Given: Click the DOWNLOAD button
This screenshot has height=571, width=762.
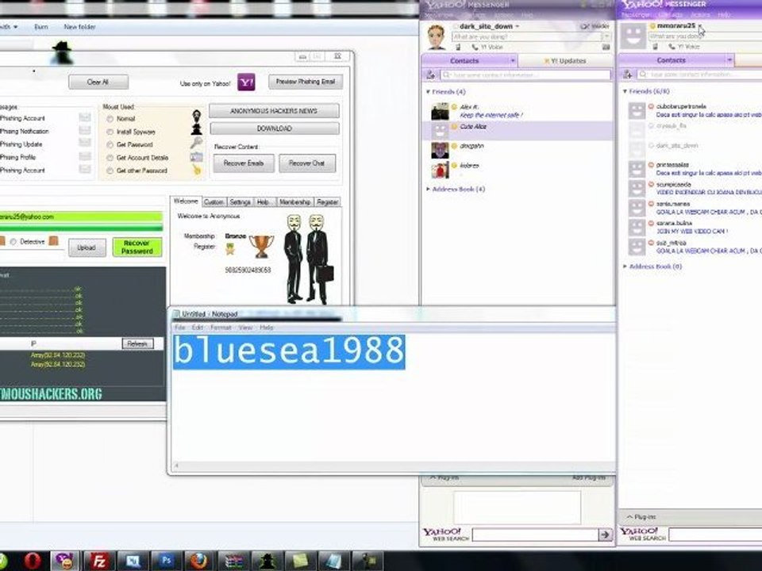Looking at the screenshot, I should pyautogui.click(x=275, y=128).
